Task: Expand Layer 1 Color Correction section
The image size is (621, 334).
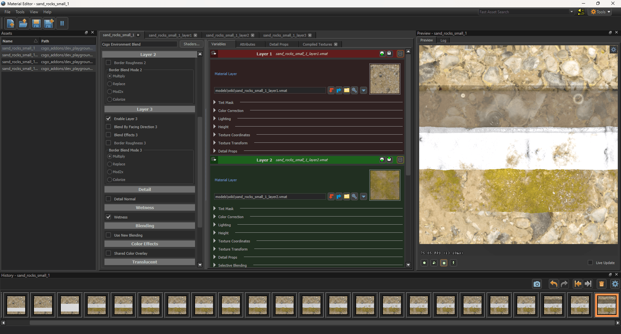Action: (x=214, y=110)
